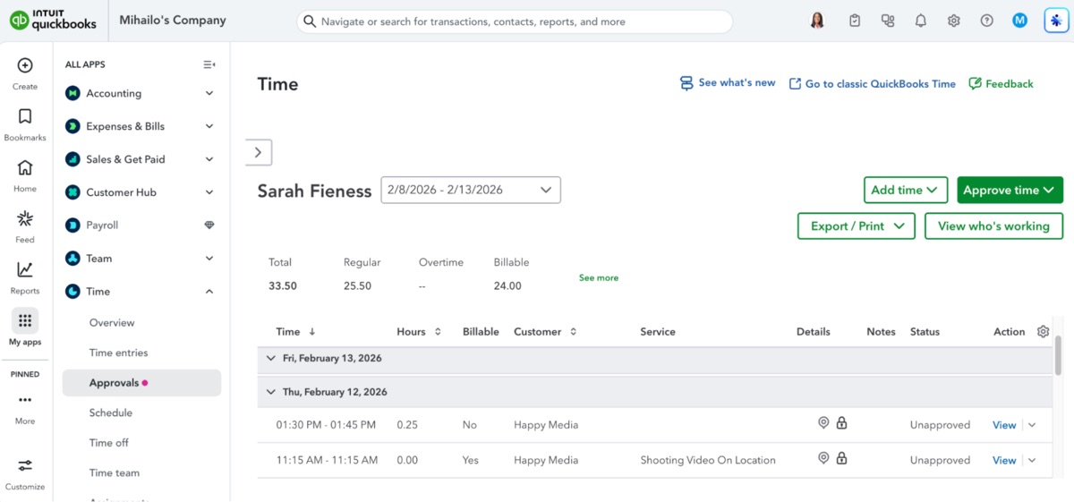This screenshot has height=502, width=1074.
Task: Open the date range dropdown
Action: click(471, 190)
